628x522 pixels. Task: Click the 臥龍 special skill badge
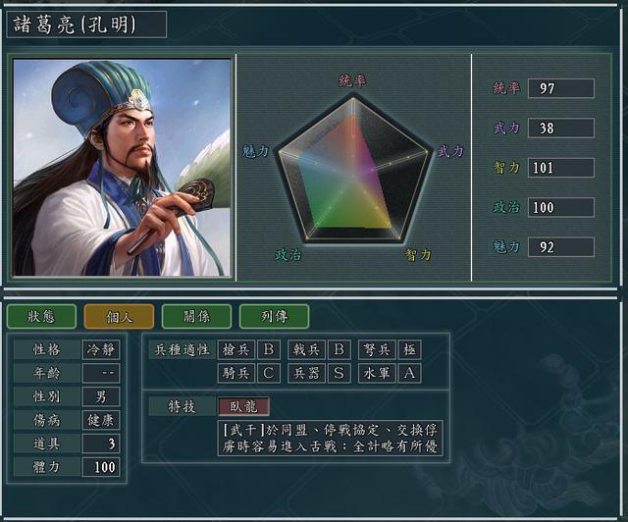tap(243, 406)
